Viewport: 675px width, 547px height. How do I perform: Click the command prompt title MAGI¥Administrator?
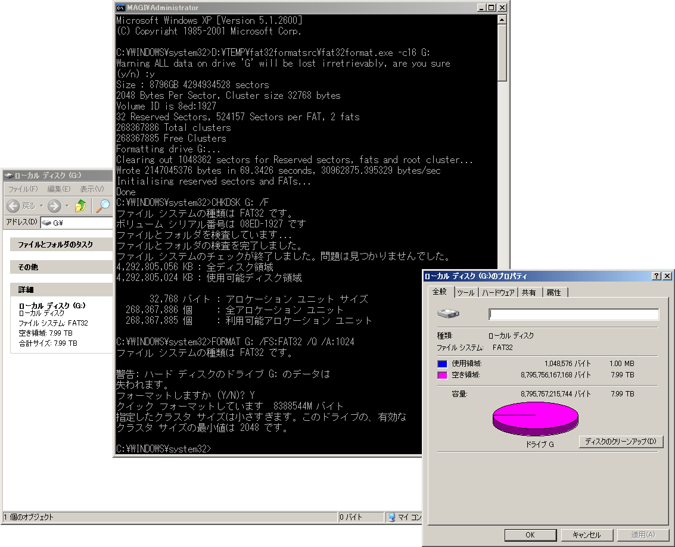[163, 8]
